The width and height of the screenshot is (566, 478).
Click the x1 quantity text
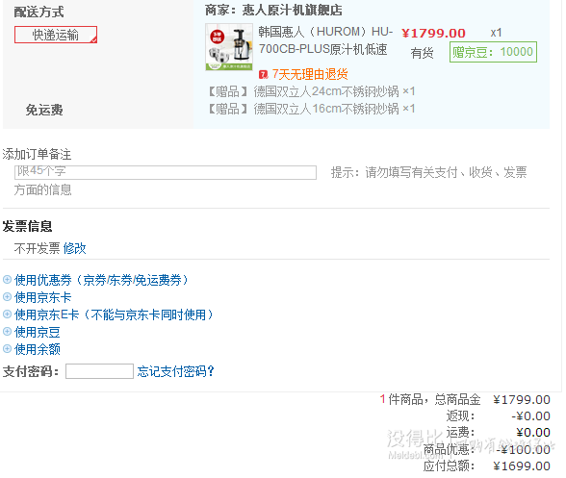click(496, 33)
